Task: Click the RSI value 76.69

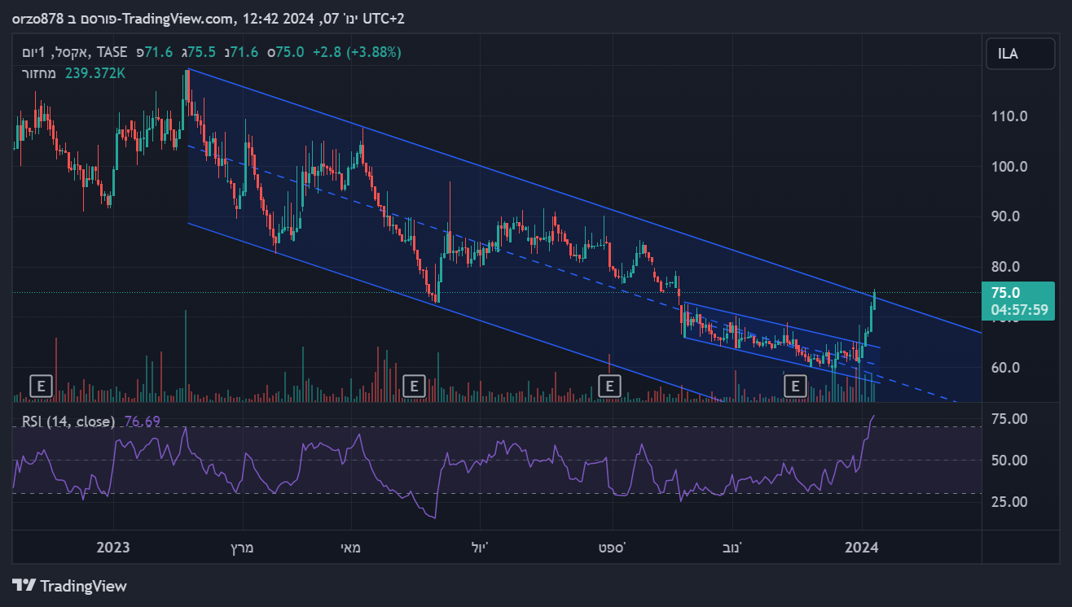Action: click(143, 421)
